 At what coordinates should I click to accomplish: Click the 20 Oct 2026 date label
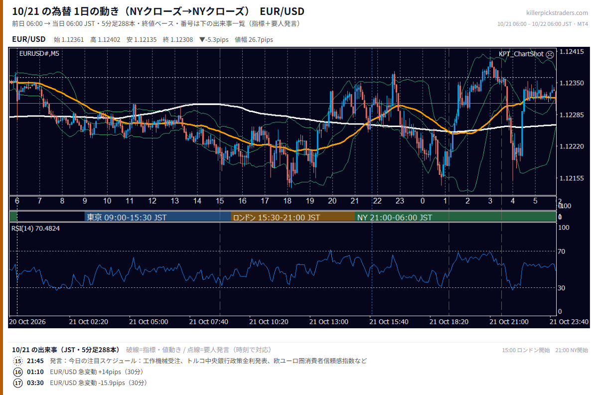[x=28, y=322]
